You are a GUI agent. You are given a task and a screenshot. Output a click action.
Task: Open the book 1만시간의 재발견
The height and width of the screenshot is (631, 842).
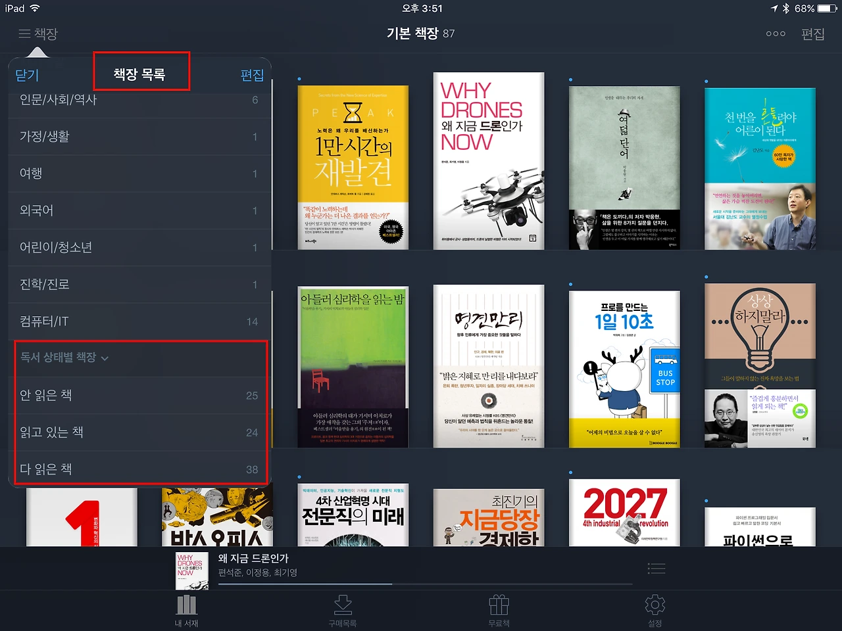click(x=353, y=168)
